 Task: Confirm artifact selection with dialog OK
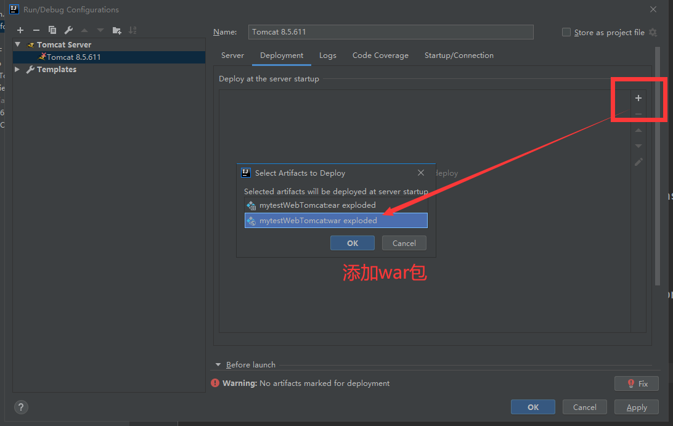pos(353,243)
